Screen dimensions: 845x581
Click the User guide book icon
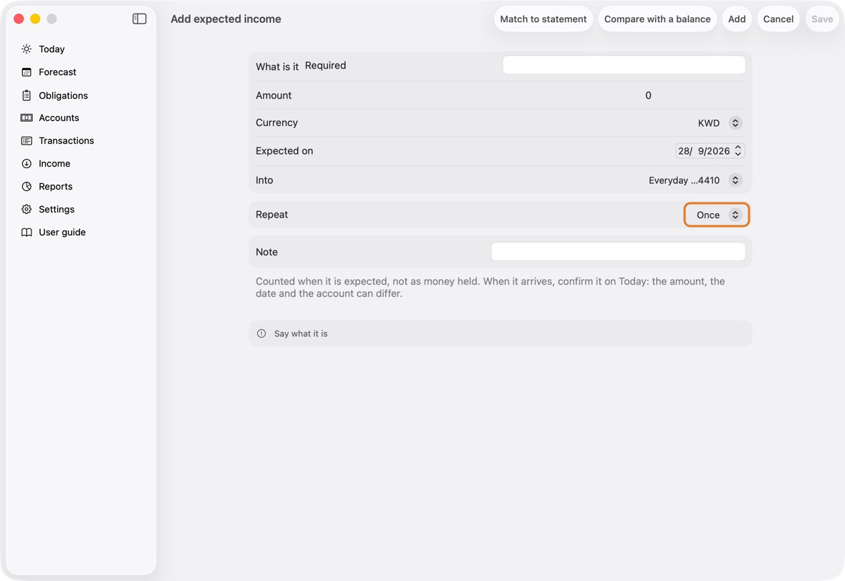point(26,232)
